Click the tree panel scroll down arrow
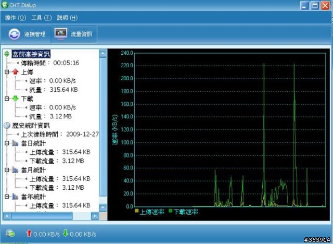 point(103,208)
